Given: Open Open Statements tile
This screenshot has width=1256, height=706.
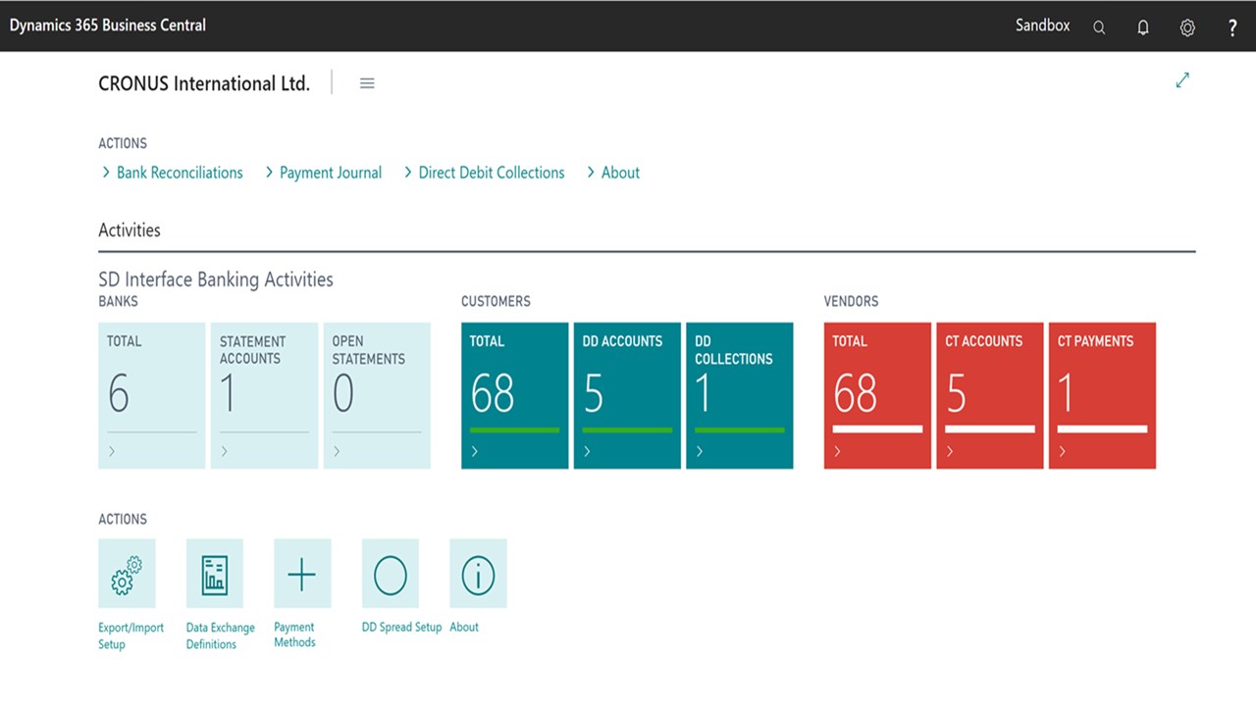Looking at the screenshot, I should click(377, 395).
